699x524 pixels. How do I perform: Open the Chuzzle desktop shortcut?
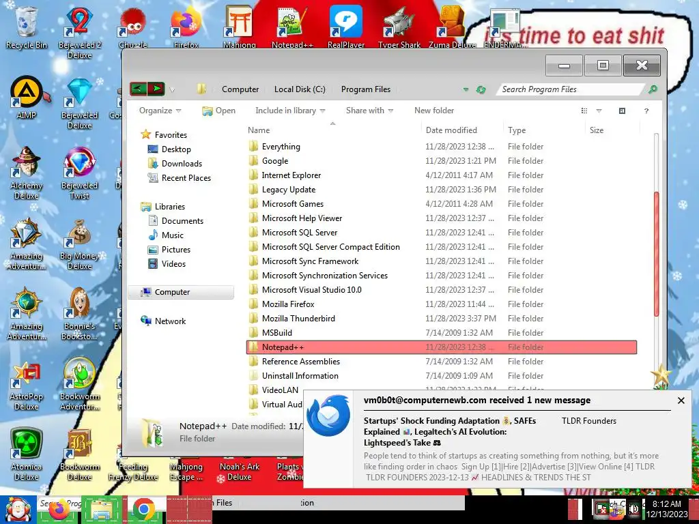pos(133,27)
